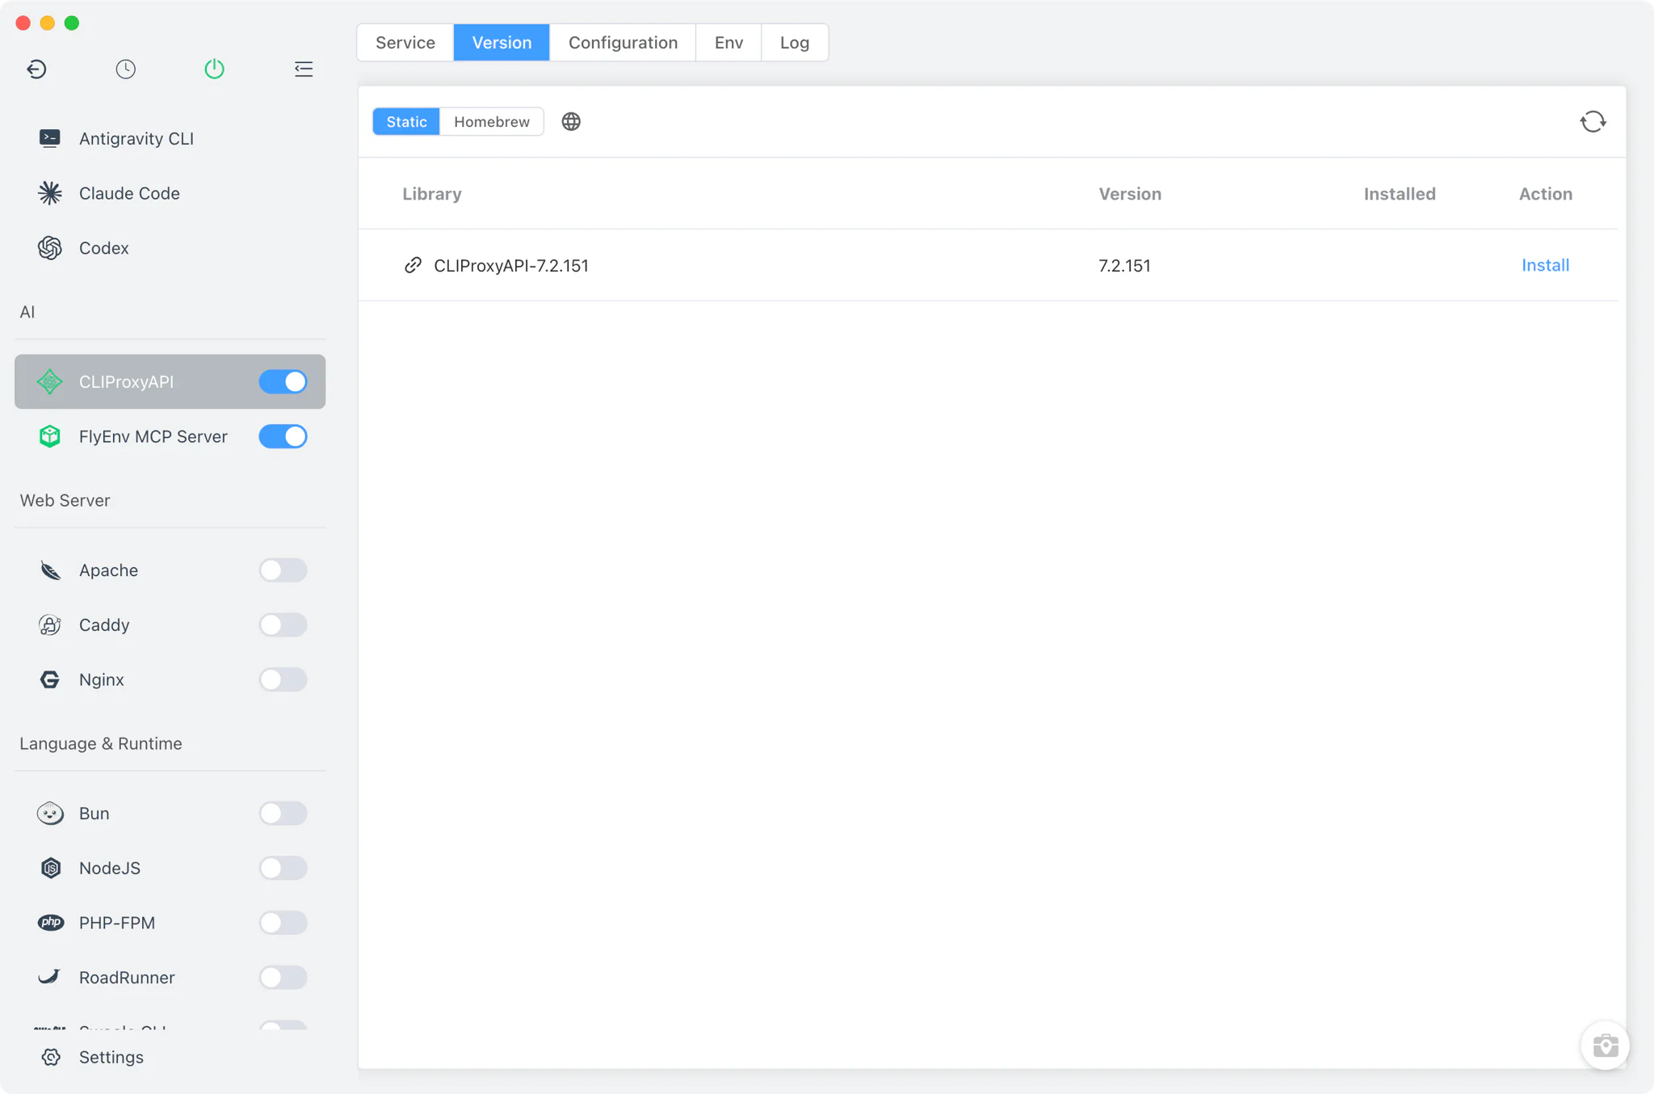Open the Configuration tab
Image resolution: width=1654 pixels, height=1094 pixels.
point(623,42)
